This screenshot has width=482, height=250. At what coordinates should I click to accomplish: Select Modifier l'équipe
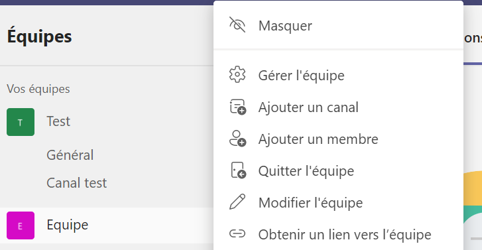point(338,203)
